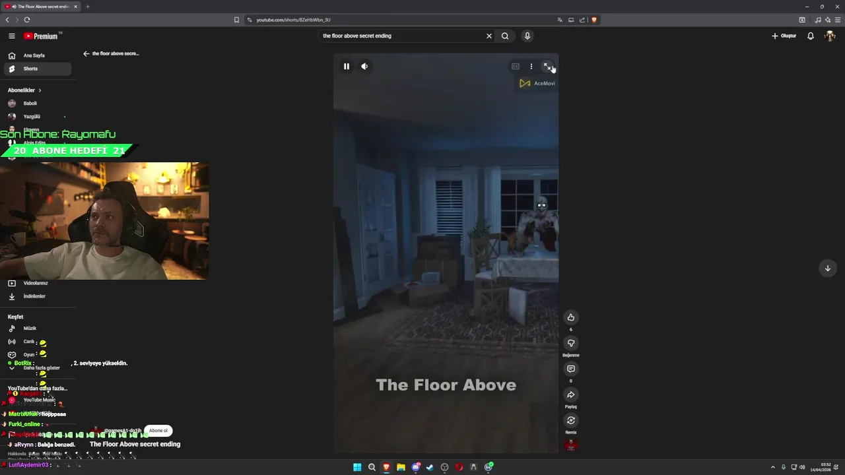This screenshot has width=845, height=475.
Task: Dislike the Short with thumbs down
Action: [571, 343]
